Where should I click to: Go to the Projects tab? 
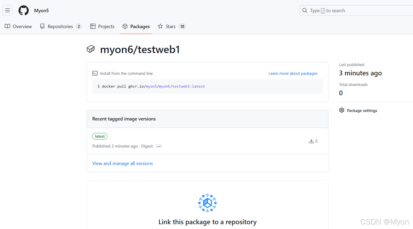click(102, 27)
